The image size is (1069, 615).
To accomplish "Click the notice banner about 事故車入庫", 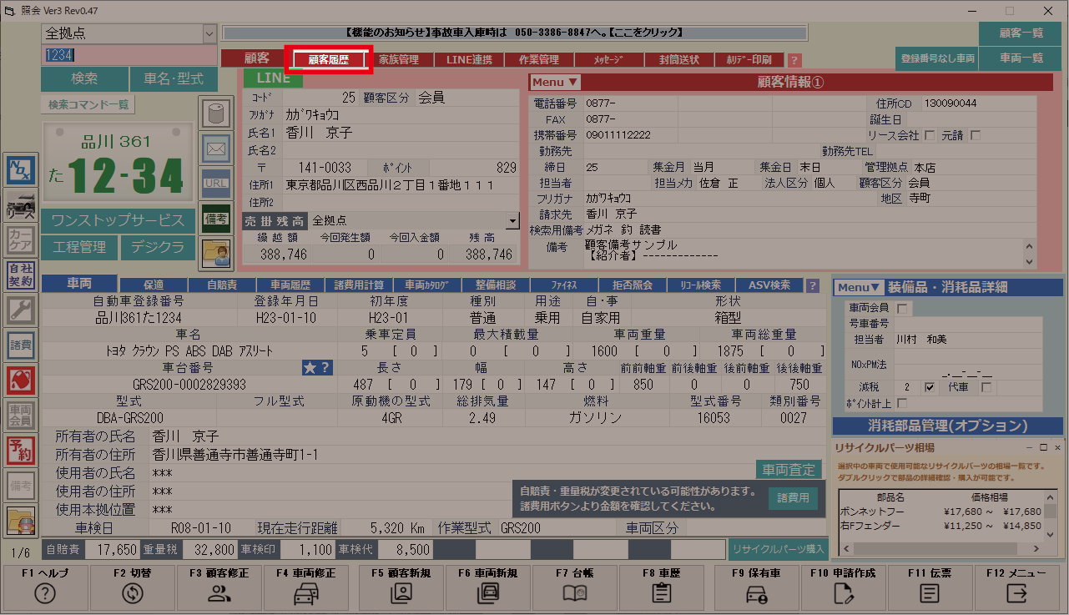I will (x=514, y=33).
